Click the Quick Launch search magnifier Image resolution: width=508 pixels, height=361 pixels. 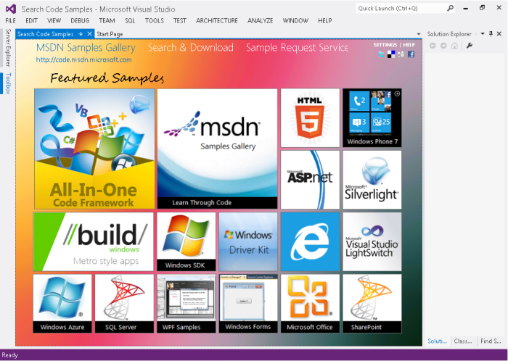(451, 9)
